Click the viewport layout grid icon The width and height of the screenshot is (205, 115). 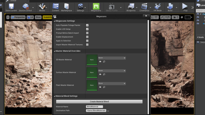point(188,17)
